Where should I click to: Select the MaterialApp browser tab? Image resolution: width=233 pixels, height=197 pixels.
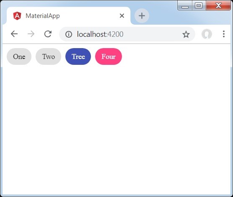coord(68,15)
